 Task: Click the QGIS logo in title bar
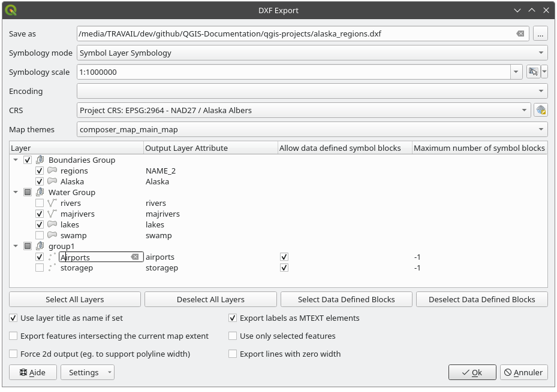point(11,10)
